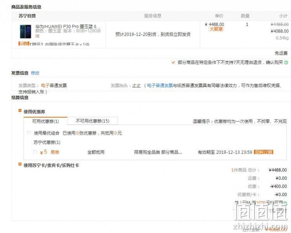291x233 pixels.
Task: Click the 1件商品 总计 ¥4488.00 amount
Action: pos(278,170)
